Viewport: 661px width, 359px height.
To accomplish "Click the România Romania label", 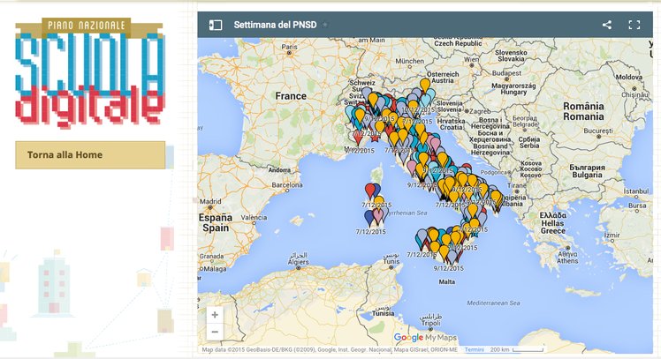I will (583, 111).
